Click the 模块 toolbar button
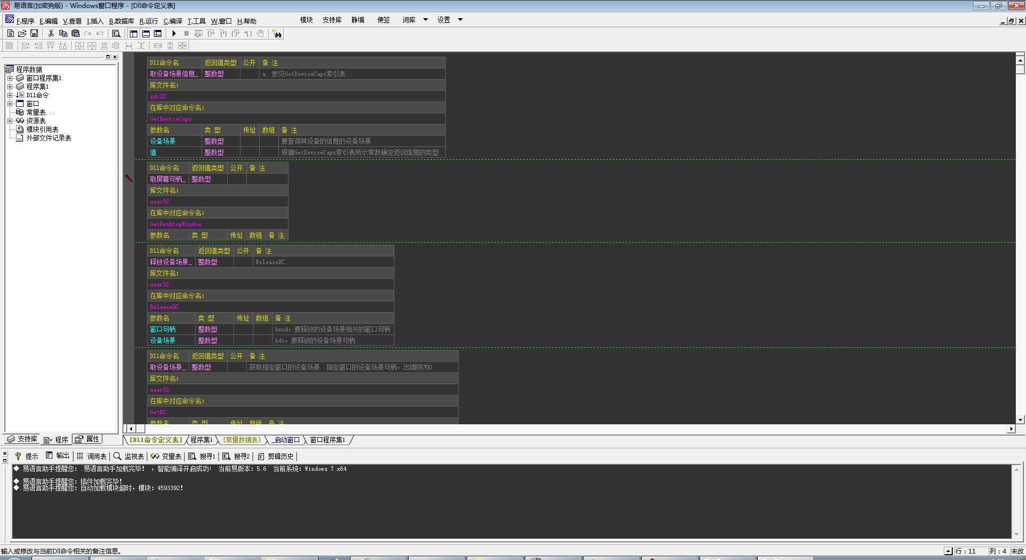 (306, 20)
